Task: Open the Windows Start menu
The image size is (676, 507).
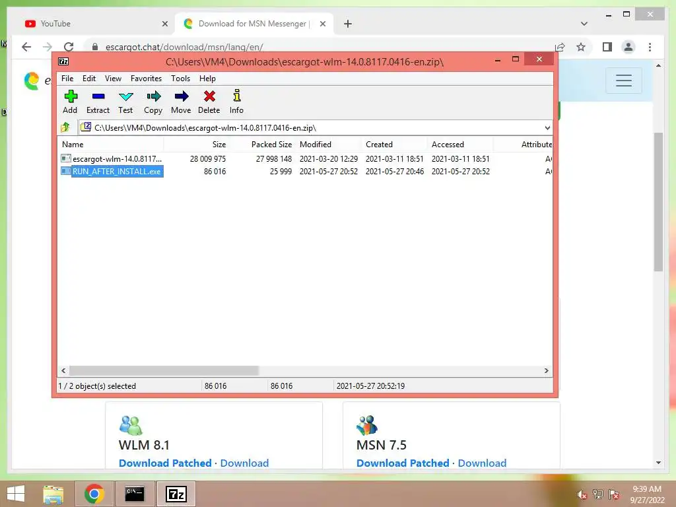Action: (16, 494)
